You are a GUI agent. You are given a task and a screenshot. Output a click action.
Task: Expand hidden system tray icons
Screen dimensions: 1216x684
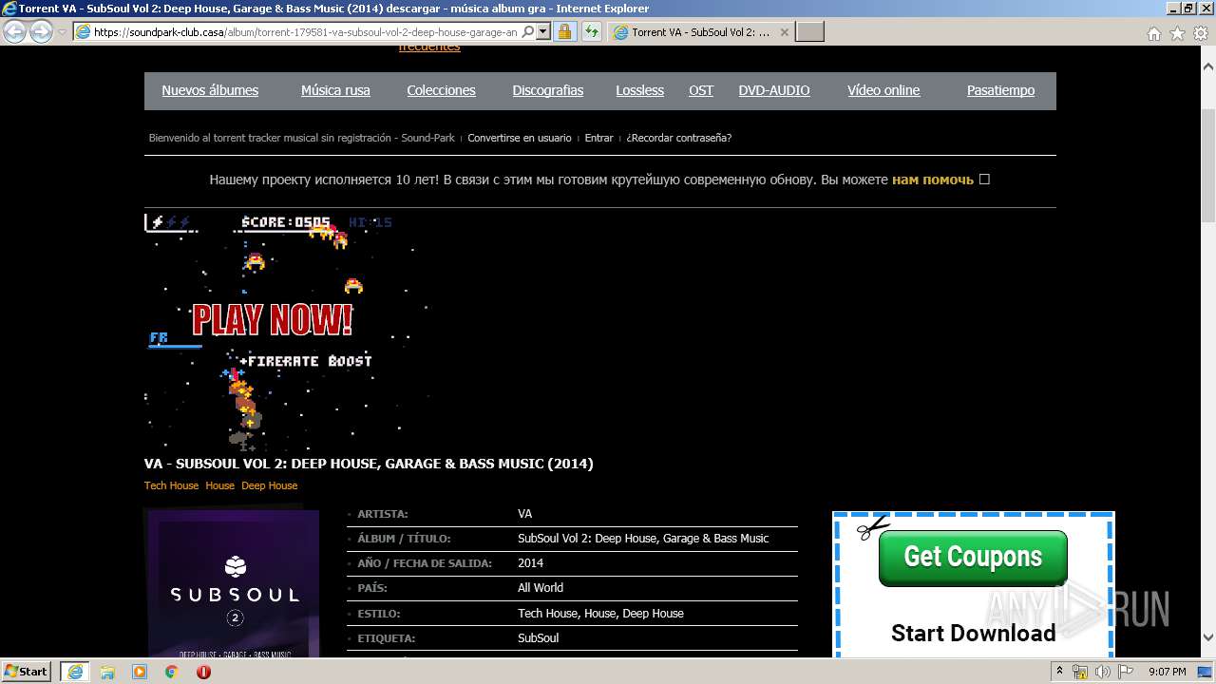pos(1059,672)
